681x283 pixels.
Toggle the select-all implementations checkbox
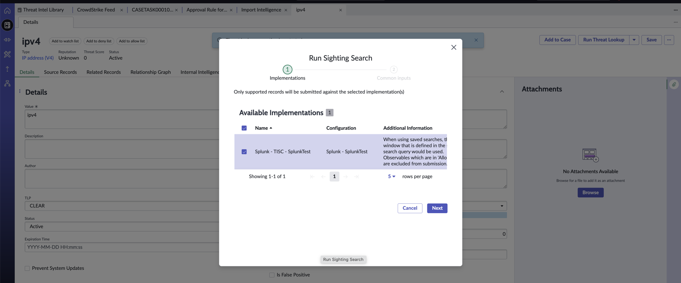point(244,128)
